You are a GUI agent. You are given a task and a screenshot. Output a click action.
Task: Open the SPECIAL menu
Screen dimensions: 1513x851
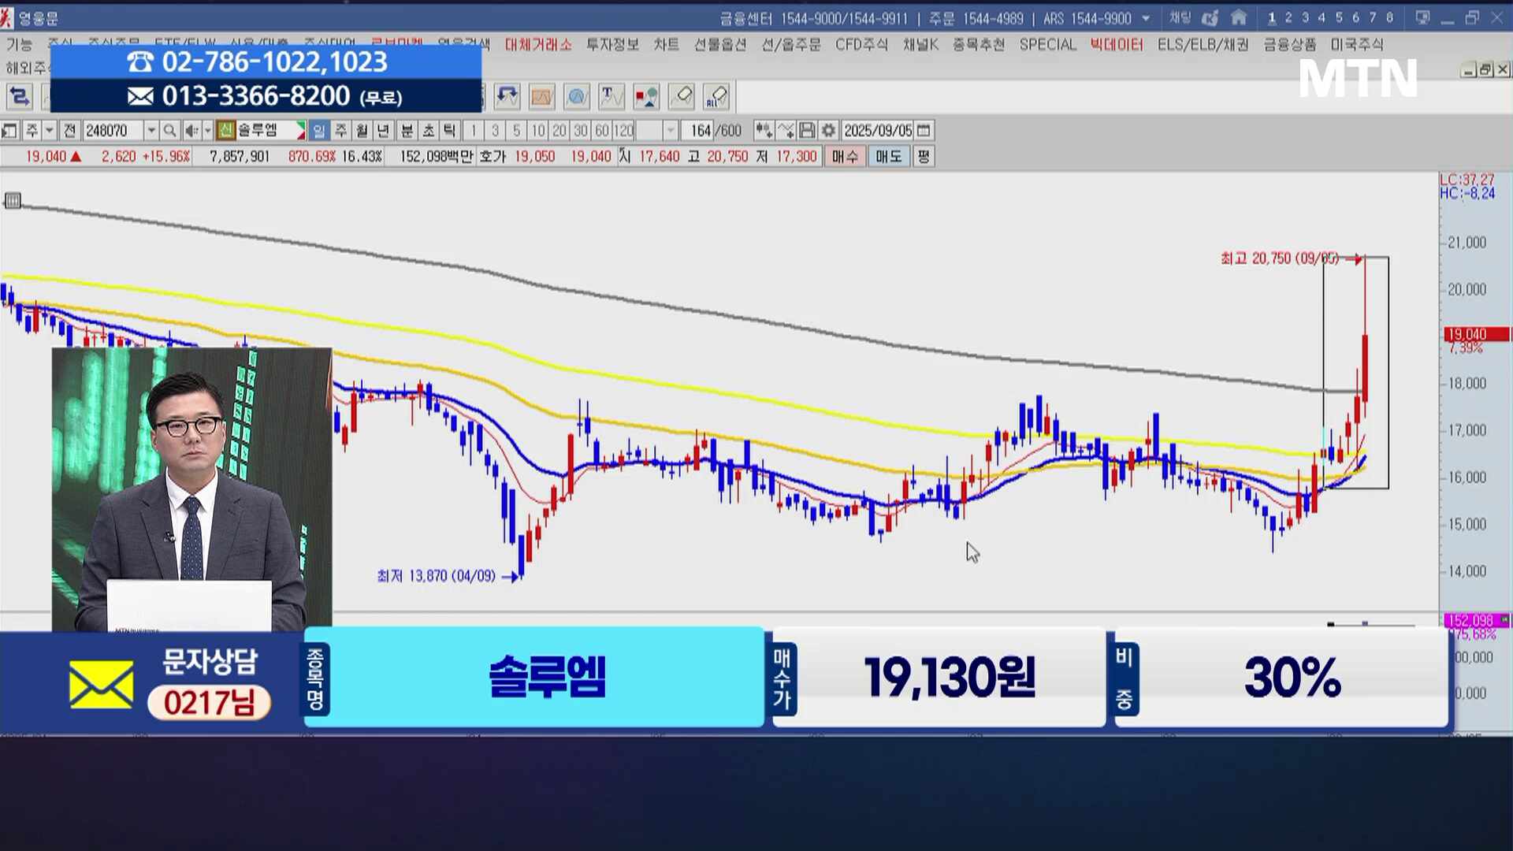[x=1047, y=45]
